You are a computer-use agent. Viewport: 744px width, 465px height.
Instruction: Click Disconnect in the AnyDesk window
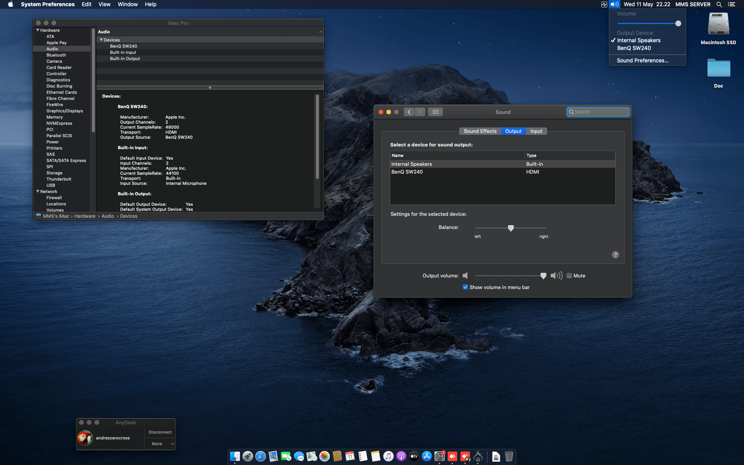[x=160, y=432]
